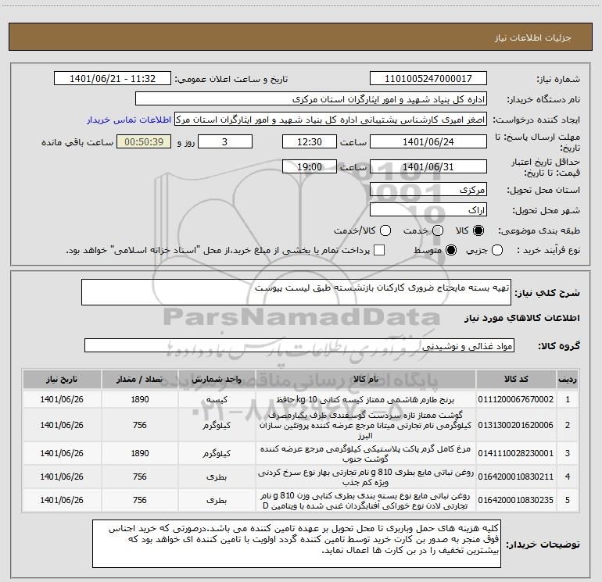This screenshot has height=582, width=602.
Task: Click quantity 756 in row 4
Action: click(140, 477)
